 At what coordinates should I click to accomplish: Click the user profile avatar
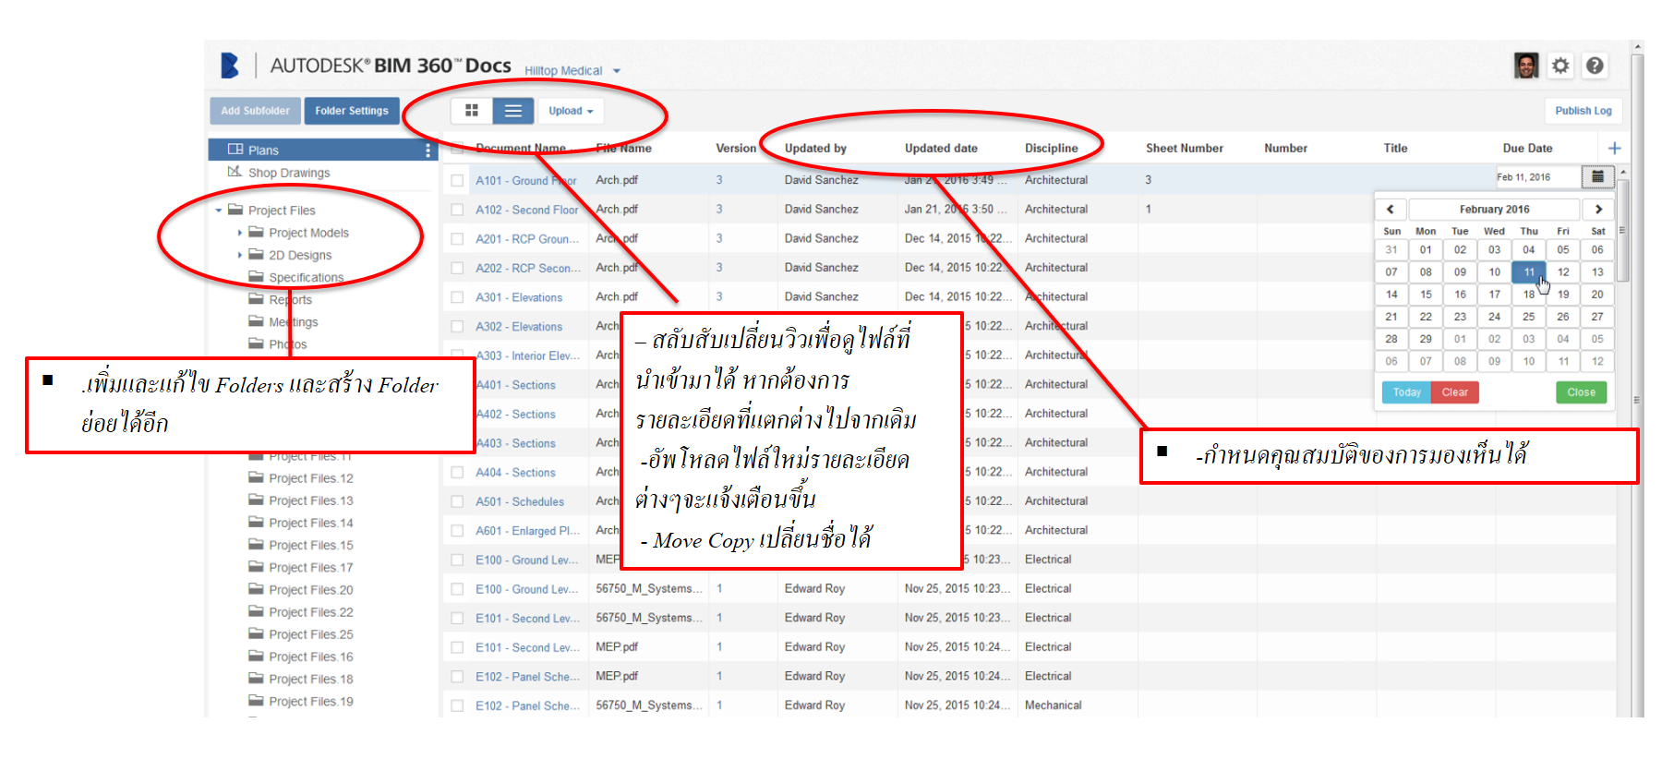coord(1526,66)
